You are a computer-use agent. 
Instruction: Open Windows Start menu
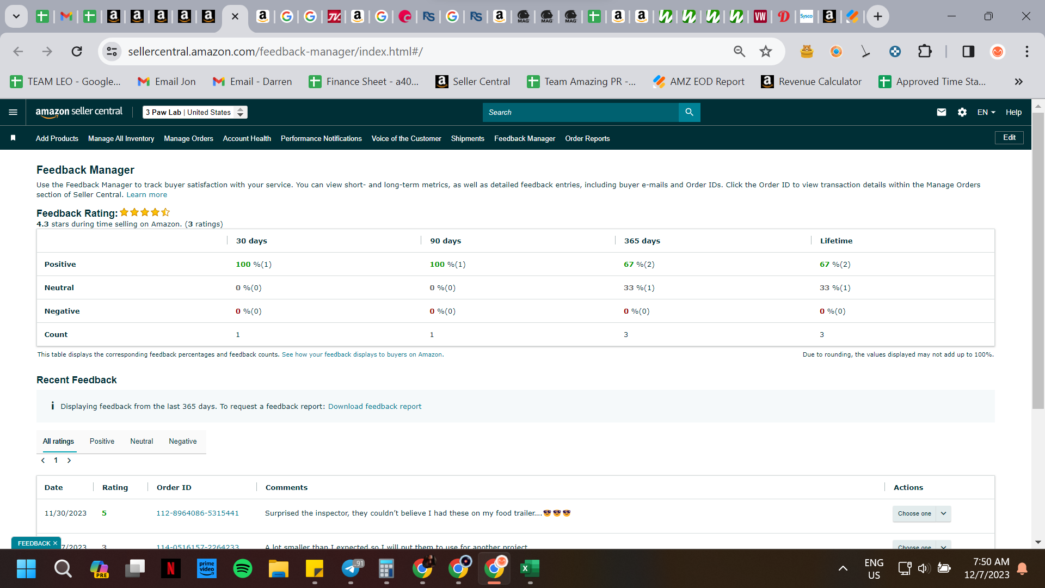click(26, 568)
